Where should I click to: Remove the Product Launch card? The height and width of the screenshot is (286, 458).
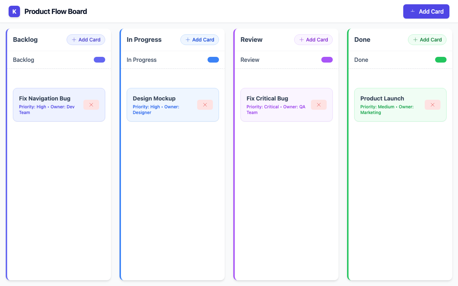tap(433, 105)
